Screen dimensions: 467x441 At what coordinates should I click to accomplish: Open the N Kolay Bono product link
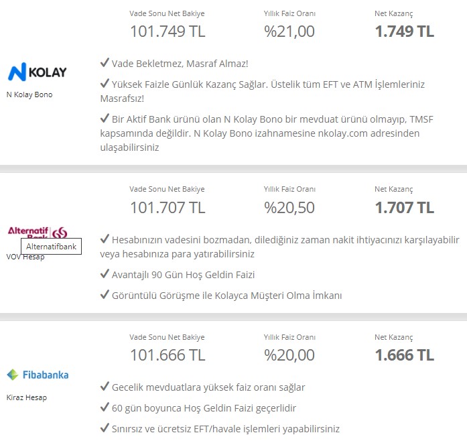[29, 94]
